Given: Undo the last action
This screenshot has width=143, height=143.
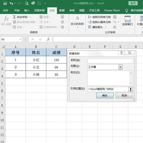Looking at the screenshot, I should pos(11,3).
